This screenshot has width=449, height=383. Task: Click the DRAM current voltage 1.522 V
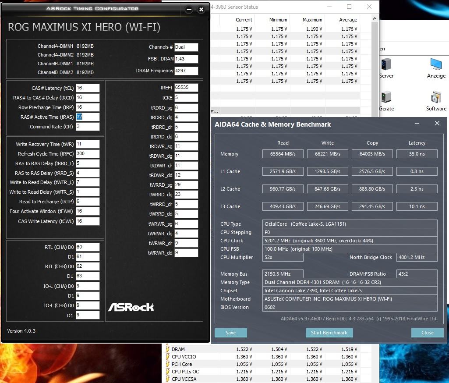coord(244,349)
